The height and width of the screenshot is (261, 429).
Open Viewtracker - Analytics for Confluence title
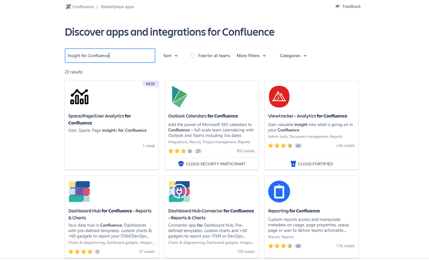pos(307,116)
